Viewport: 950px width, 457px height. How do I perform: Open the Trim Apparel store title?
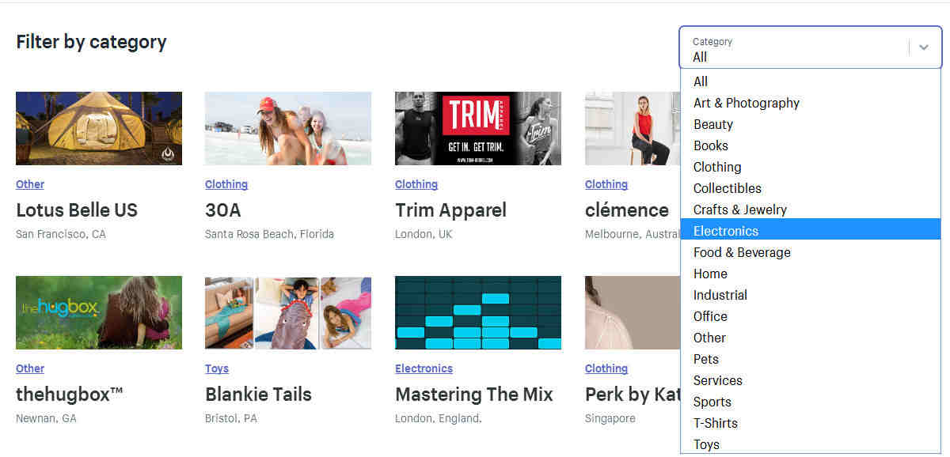pyautogui.click(x=450, y=210)
